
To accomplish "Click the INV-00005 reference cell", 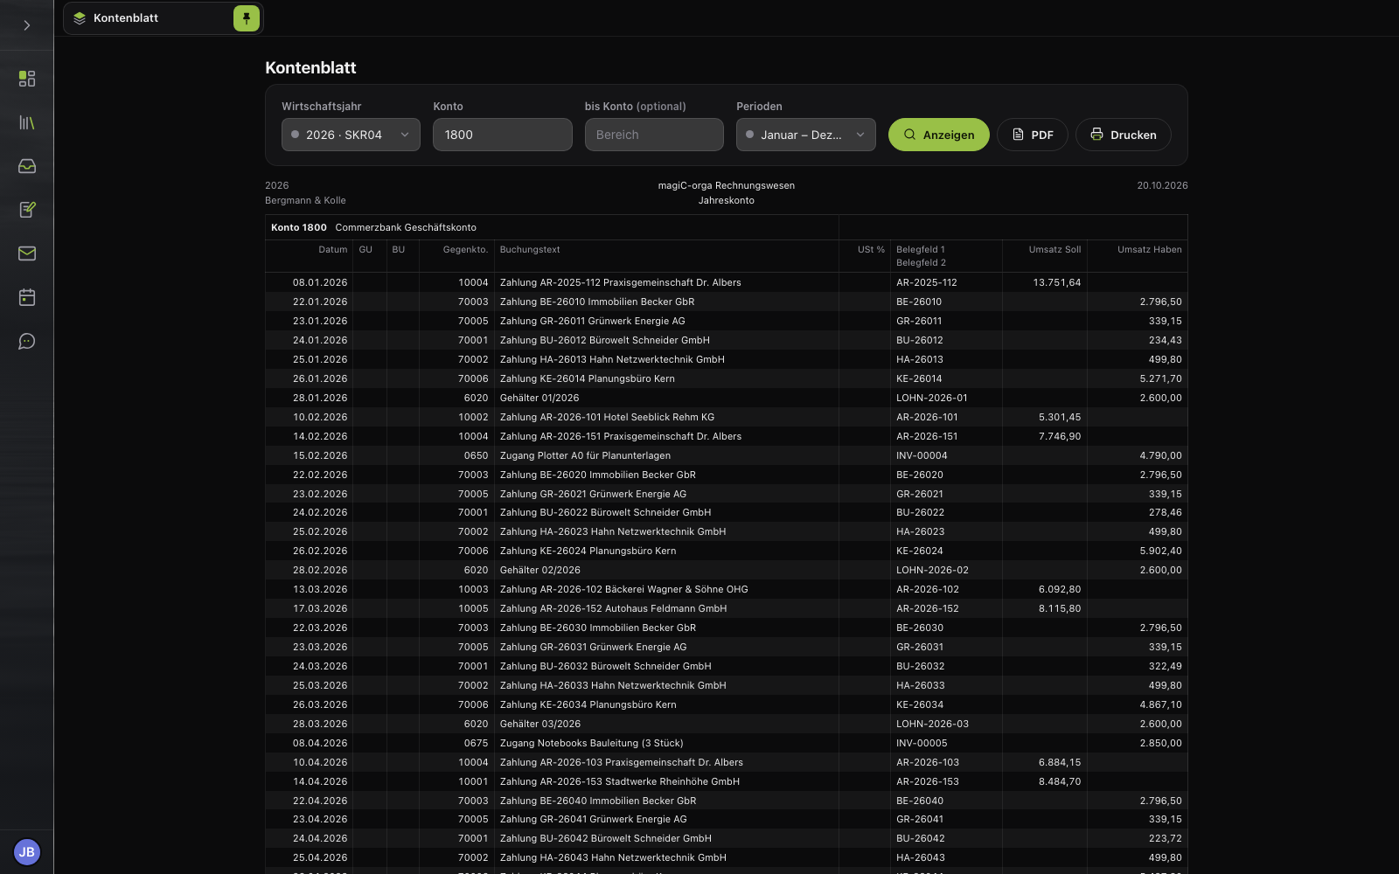I will (x=922, y=743).
